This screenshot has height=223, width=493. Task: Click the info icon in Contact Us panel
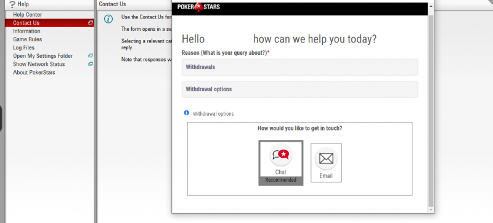click(108, 19)
